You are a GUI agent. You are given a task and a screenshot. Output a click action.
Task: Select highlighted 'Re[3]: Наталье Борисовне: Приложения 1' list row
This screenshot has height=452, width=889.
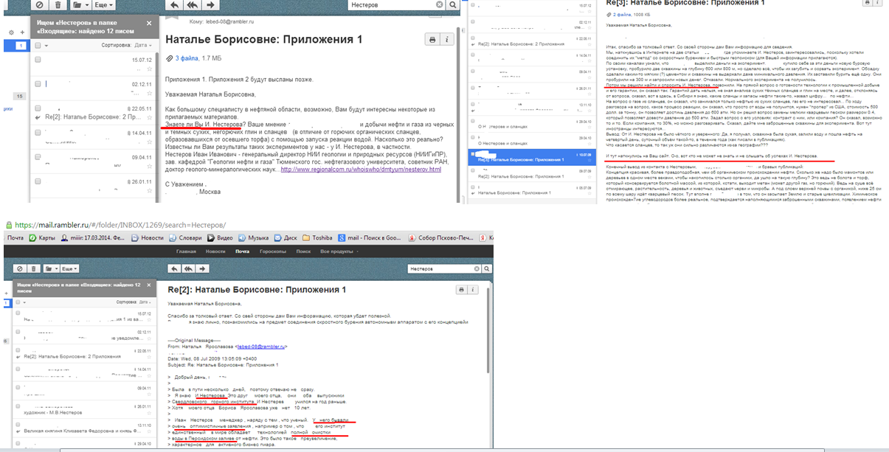530,156
